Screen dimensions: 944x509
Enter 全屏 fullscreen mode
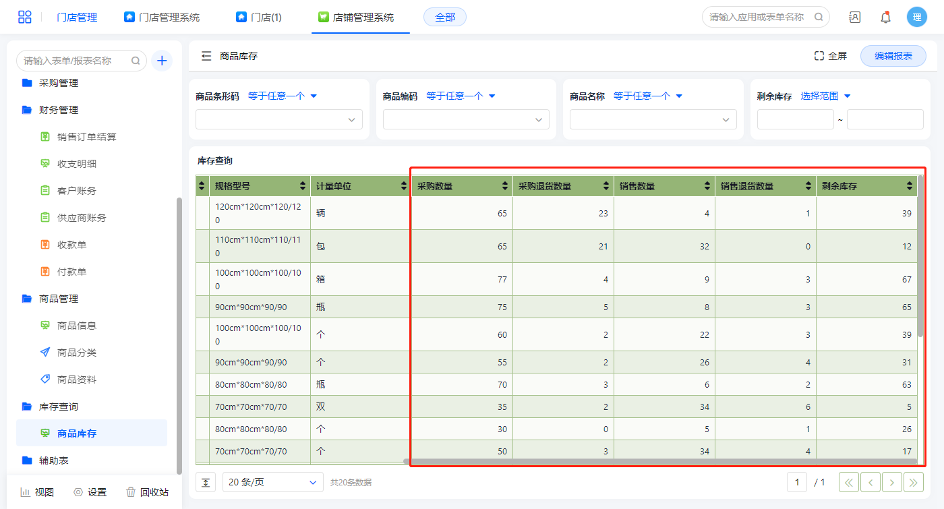830,56
